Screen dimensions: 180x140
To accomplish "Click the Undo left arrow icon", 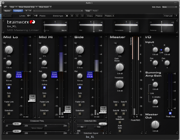I will pos(29,15).
